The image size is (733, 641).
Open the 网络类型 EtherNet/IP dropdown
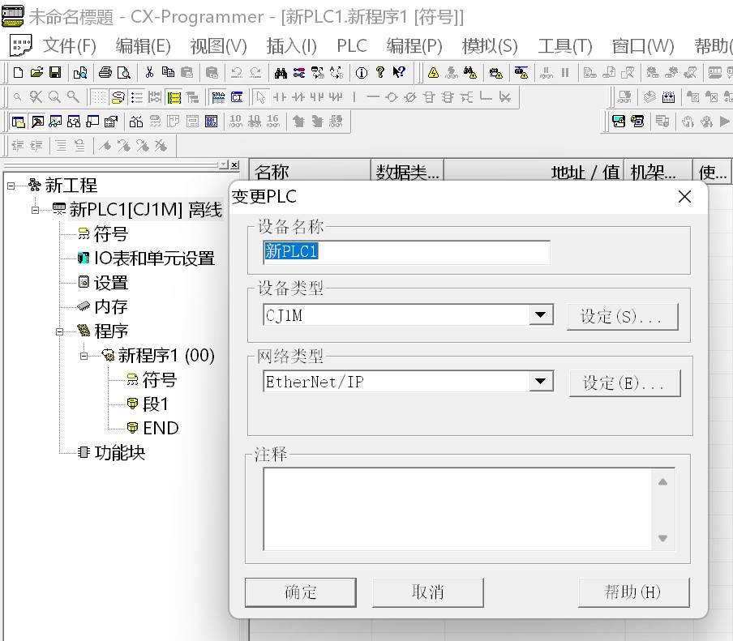tap(541, 381)
